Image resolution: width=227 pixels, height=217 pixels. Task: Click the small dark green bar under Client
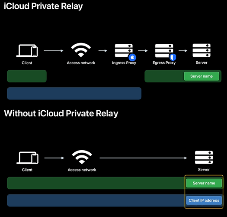[27, 76]
